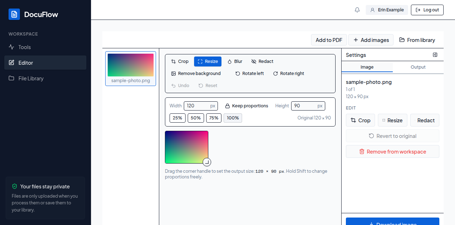
Task: Click Remove from workspace
Action: click(392, 151)
